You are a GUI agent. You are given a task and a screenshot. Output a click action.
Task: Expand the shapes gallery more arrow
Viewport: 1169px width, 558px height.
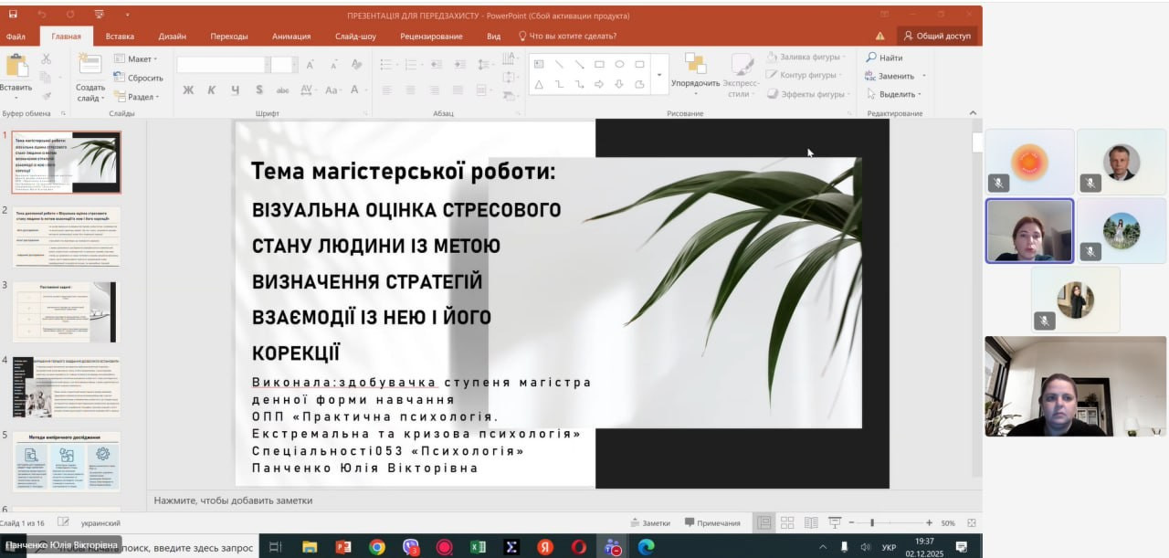(x=660, y=84)
